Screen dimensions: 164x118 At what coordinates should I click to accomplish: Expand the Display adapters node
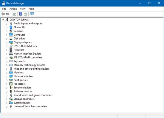point(7,42)
